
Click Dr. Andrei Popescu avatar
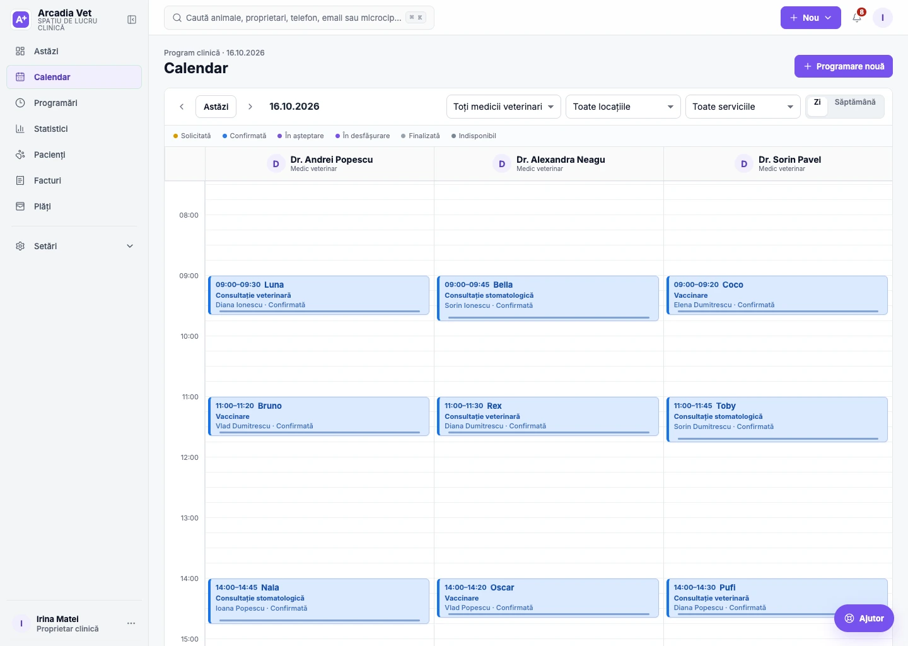pyautogui.click(x=276, y=164)
